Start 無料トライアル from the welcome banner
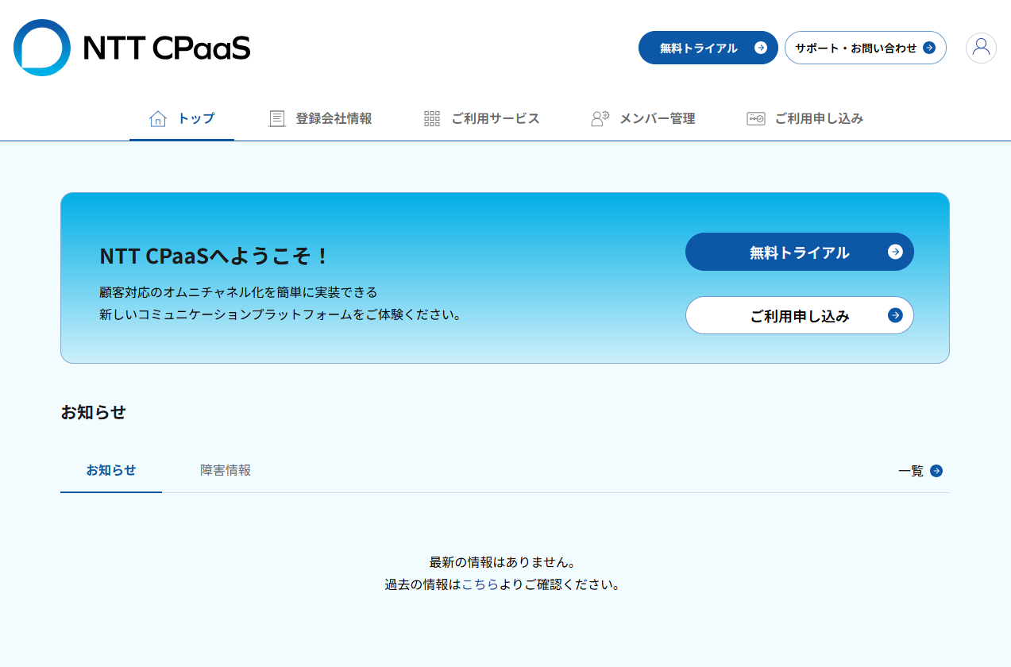Image resolution: width=1011 pixels, height=667 pixels. (x=799, y=252)
